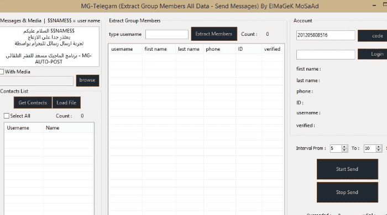Click the Stop Send button
Image resolution: width=387 pixels, height=215 pixels.
(x=347, y=192)
